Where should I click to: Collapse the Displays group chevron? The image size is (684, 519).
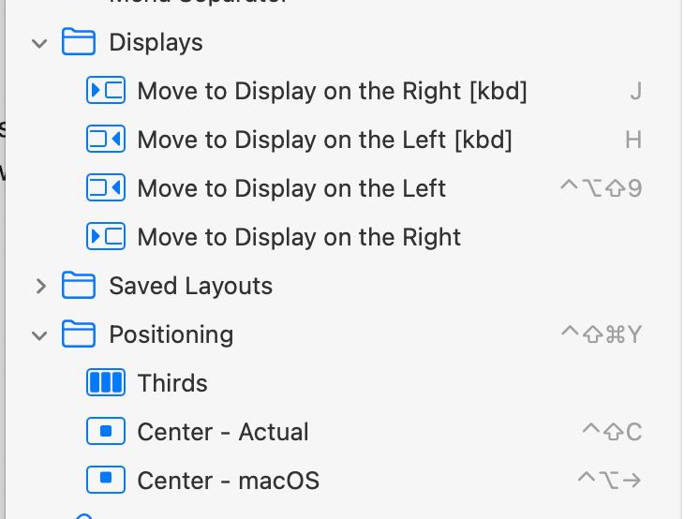pos(39,43)
